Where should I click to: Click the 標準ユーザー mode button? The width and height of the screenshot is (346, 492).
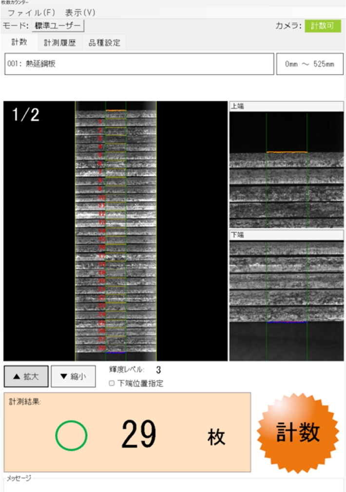click(59, 26)
